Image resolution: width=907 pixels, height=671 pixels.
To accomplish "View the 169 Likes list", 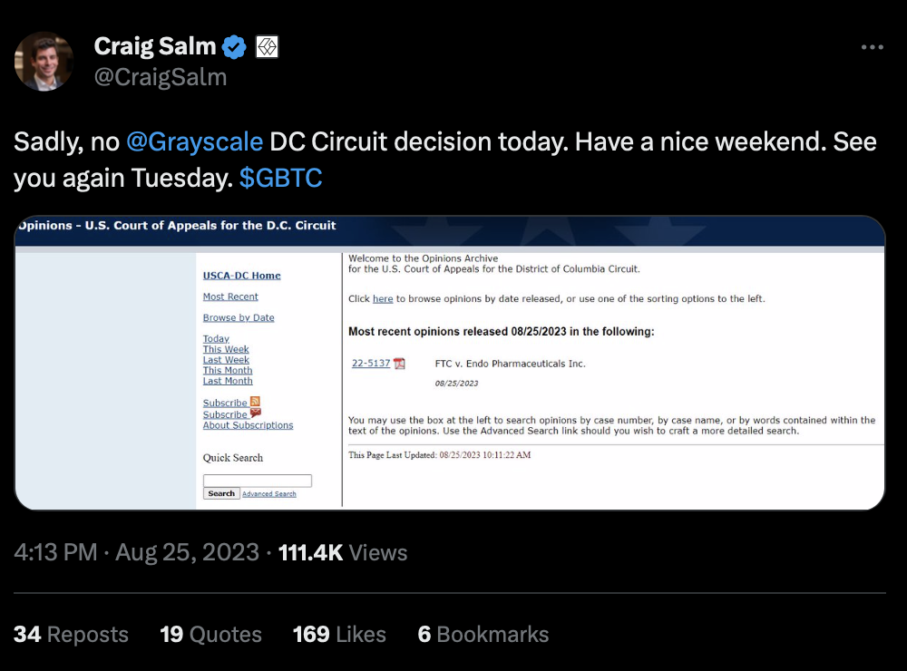I will [x=339, y=635].
